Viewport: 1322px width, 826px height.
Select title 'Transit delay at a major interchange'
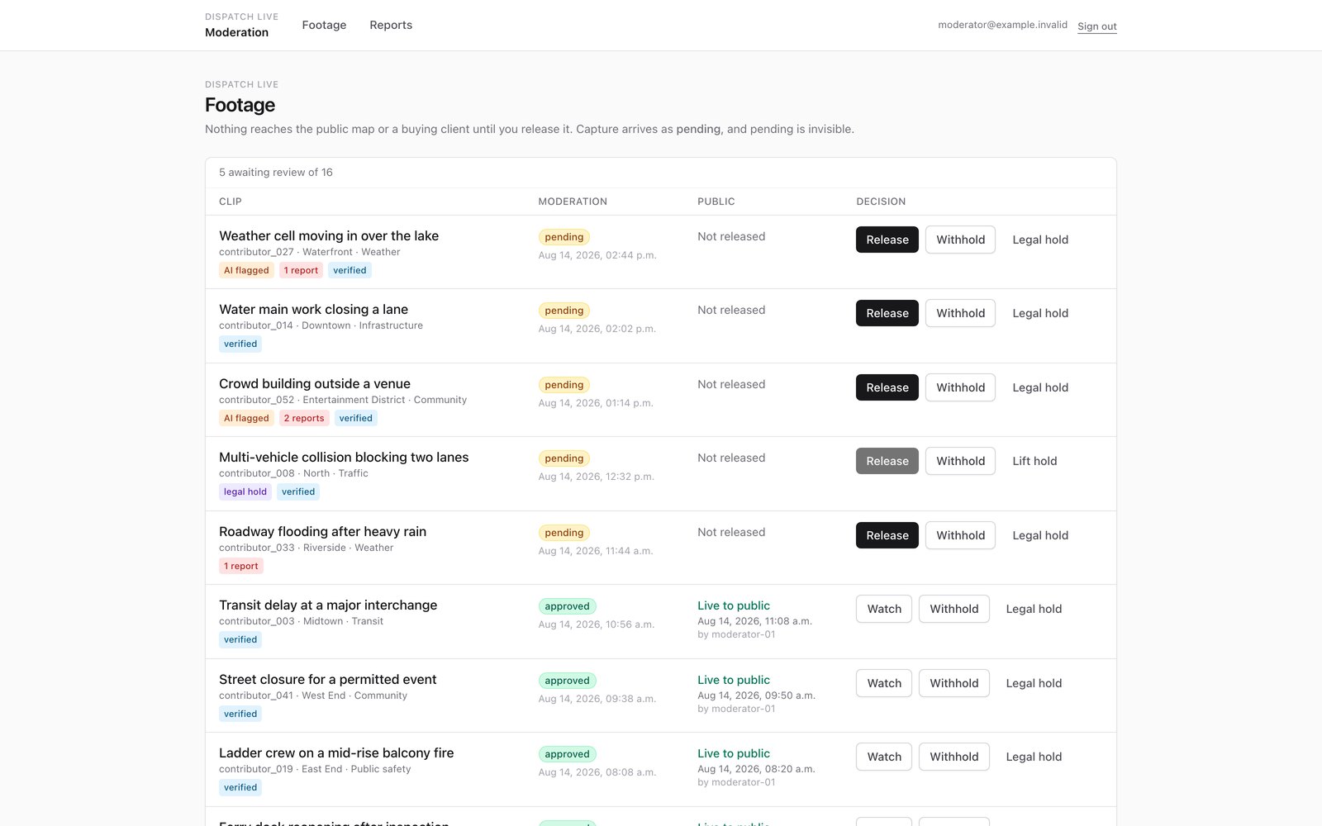pos(328,605)
